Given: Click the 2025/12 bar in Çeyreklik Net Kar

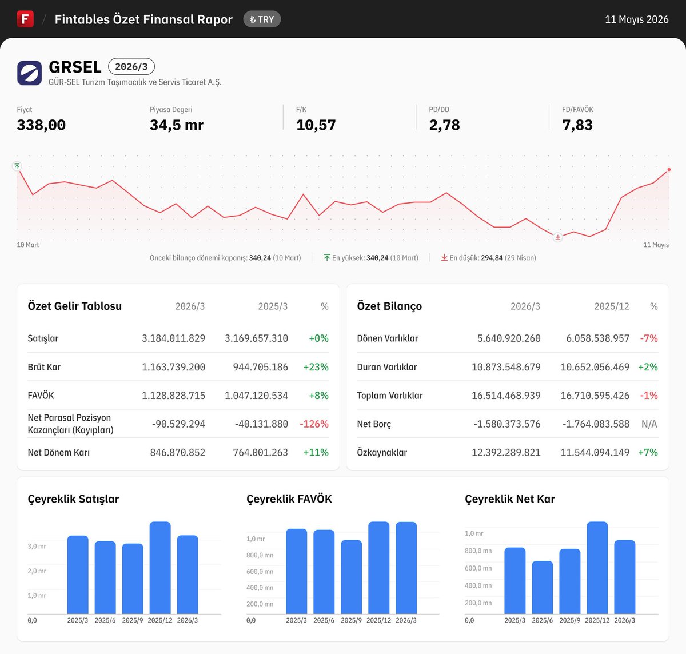Looking at the screenshot, I should (x=597, y=568).
